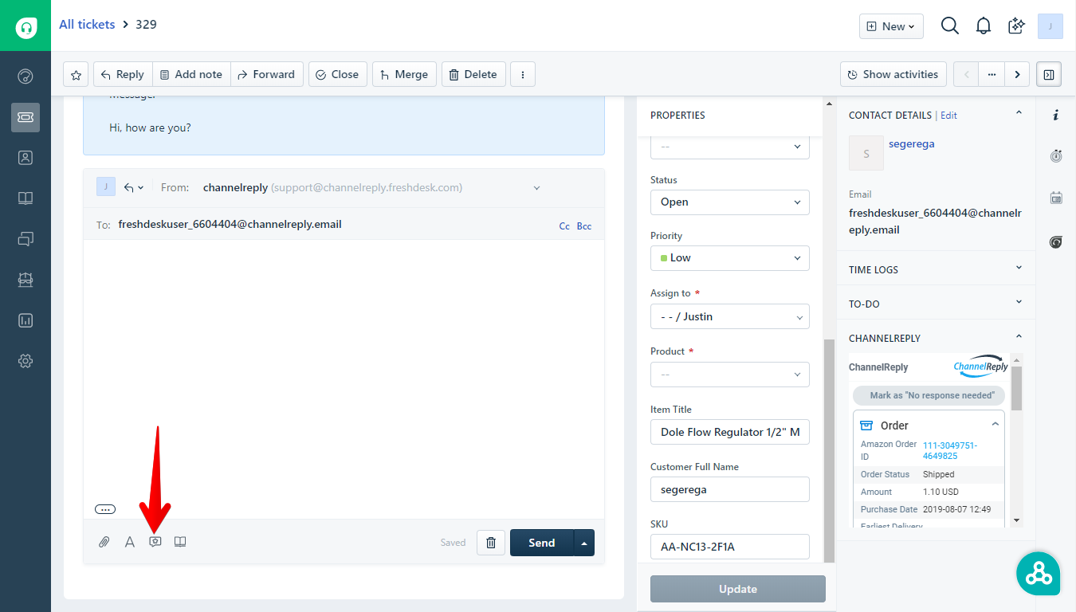Attach a file with paperclip icon

click(x=104, y=542)
